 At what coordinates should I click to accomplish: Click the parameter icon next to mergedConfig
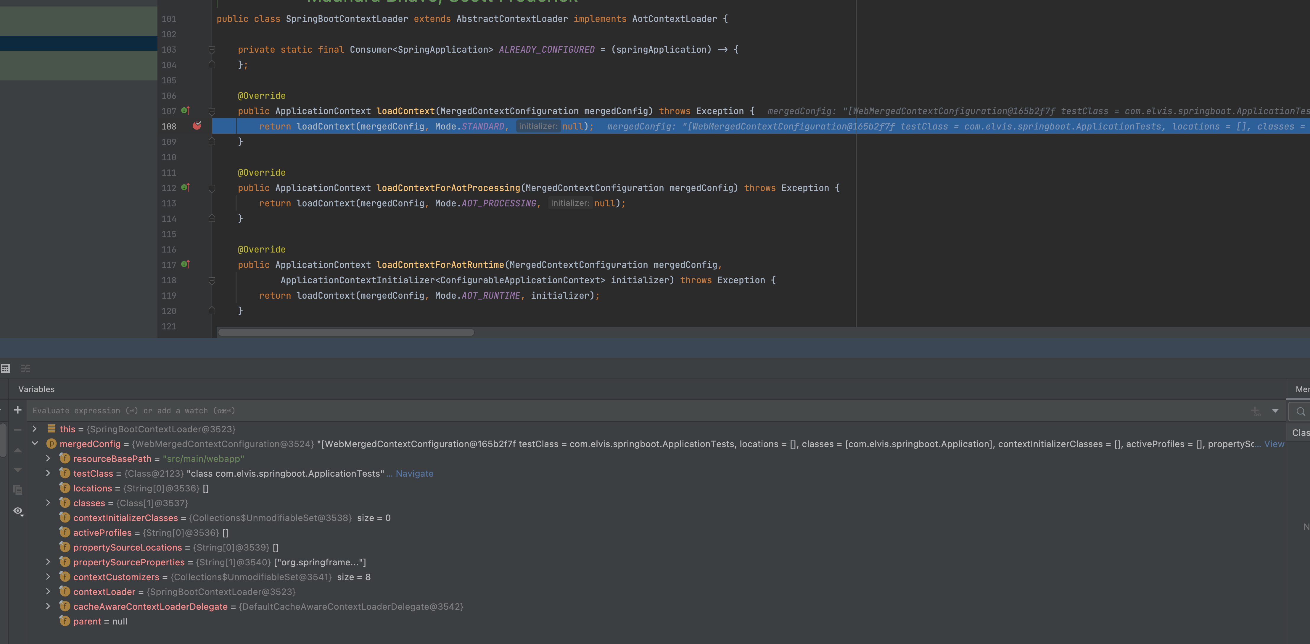(52, 444)
